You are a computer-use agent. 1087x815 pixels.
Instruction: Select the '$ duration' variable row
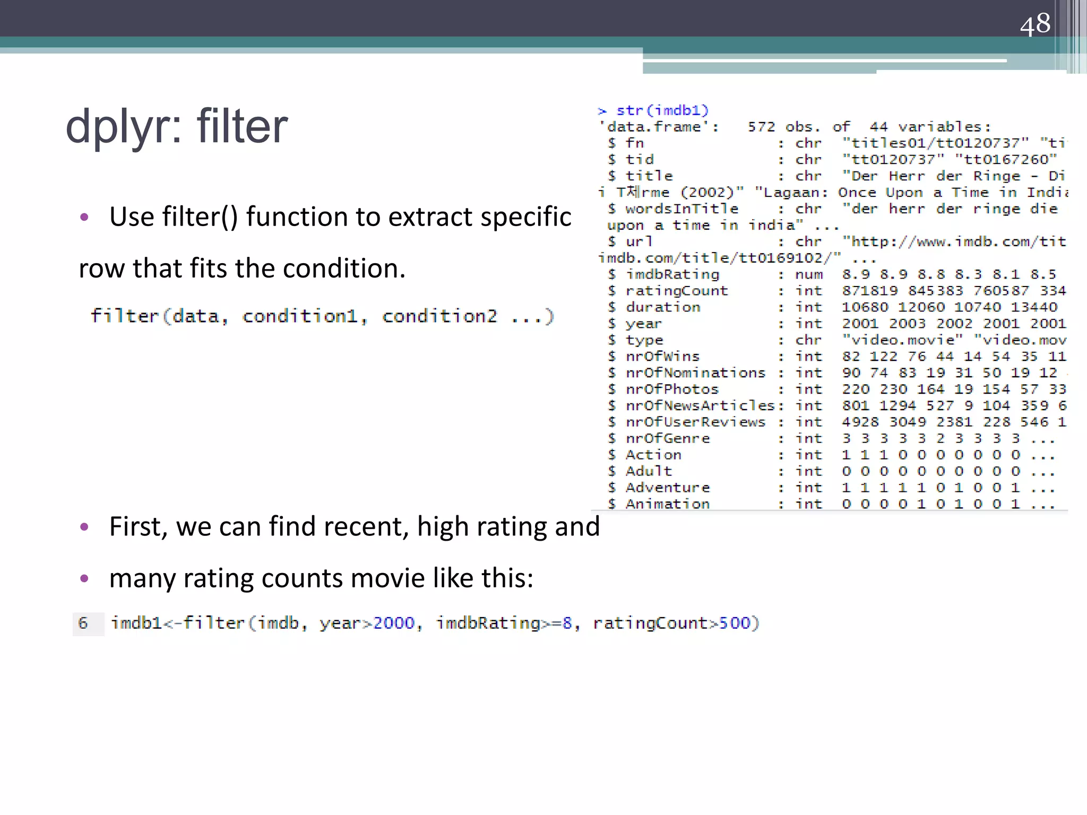click(x=832, y=308)
